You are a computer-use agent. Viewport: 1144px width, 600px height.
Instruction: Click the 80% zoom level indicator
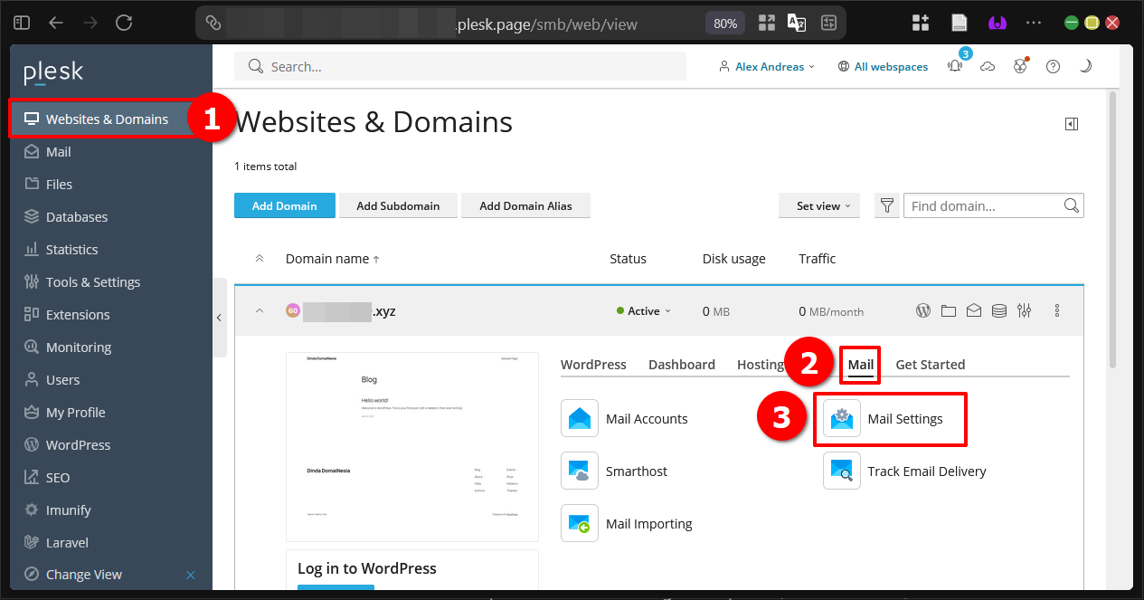(x=725, y=24)
